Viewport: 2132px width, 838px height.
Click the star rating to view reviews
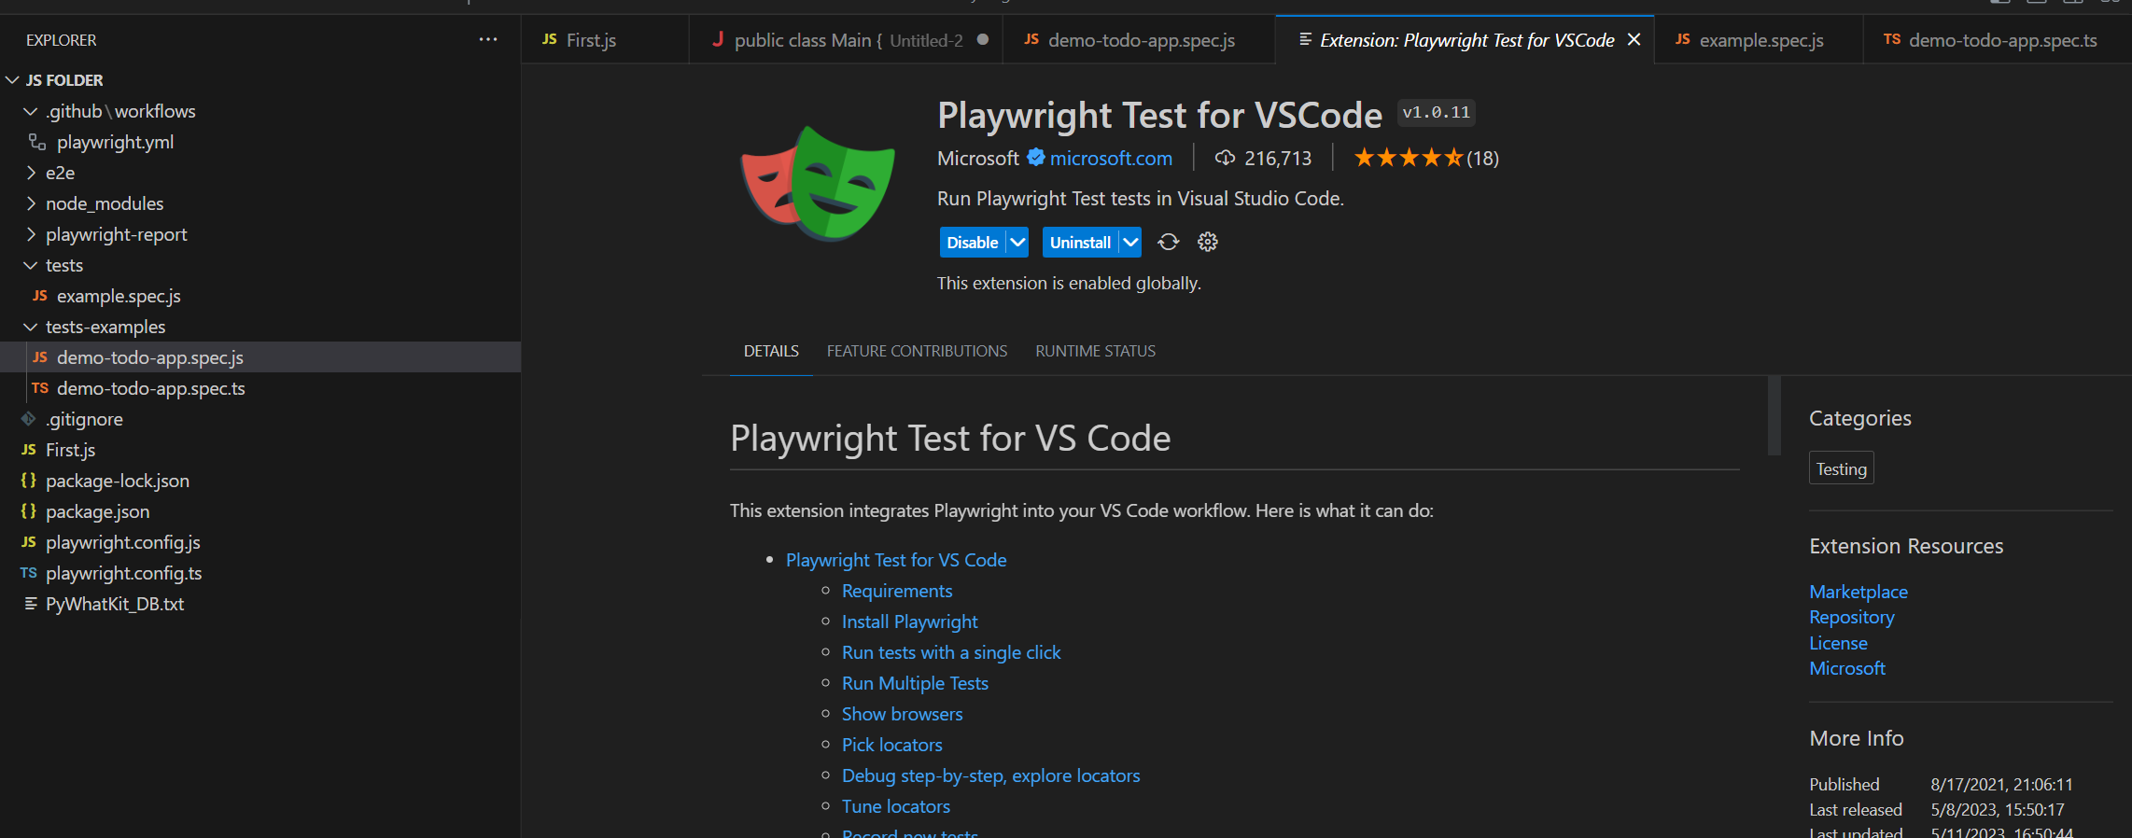click(x=1410, y=158)
